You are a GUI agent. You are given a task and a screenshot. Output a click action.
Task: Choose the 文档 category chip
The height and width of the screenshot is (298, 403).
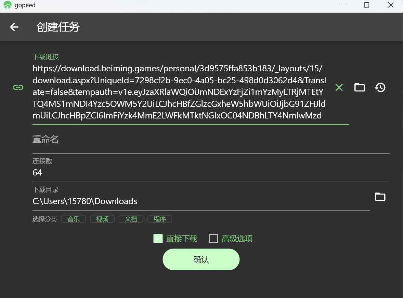(131, 219)
